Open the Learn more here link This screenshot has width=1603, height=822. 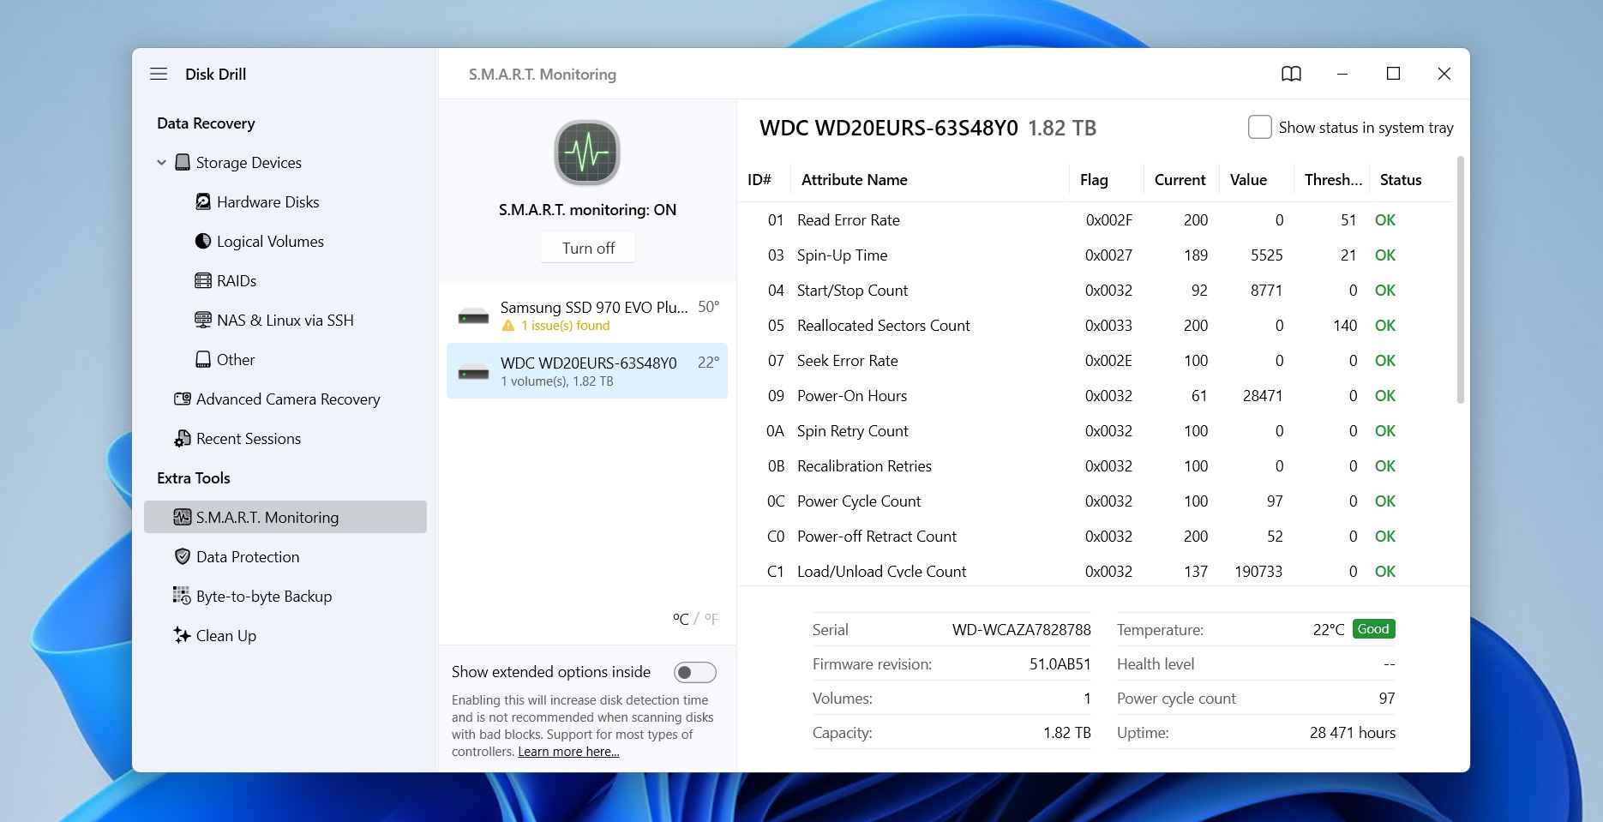tap(567, 751)
